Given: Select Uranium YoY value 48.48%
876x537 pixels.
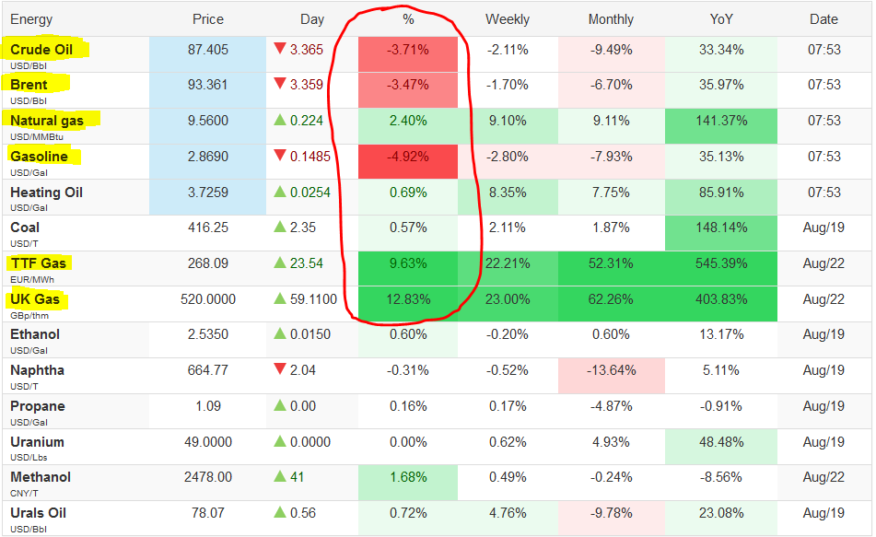Looking at the screenshot, I should coord(721,442).
